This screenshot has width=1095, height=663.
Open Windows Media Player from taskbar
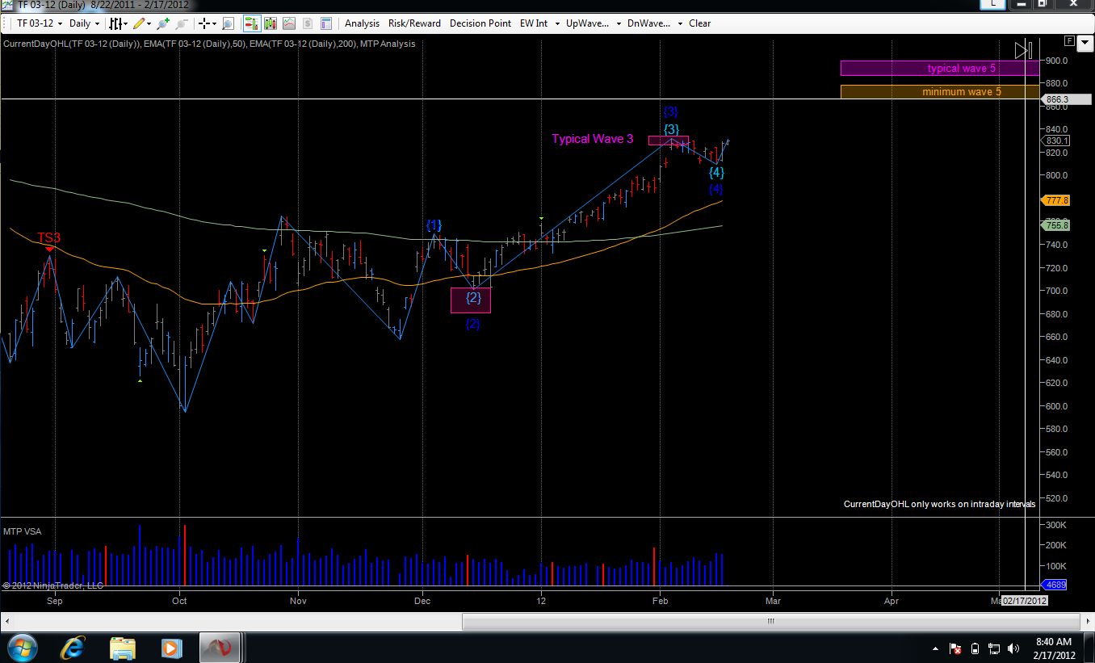coord(171,648)
